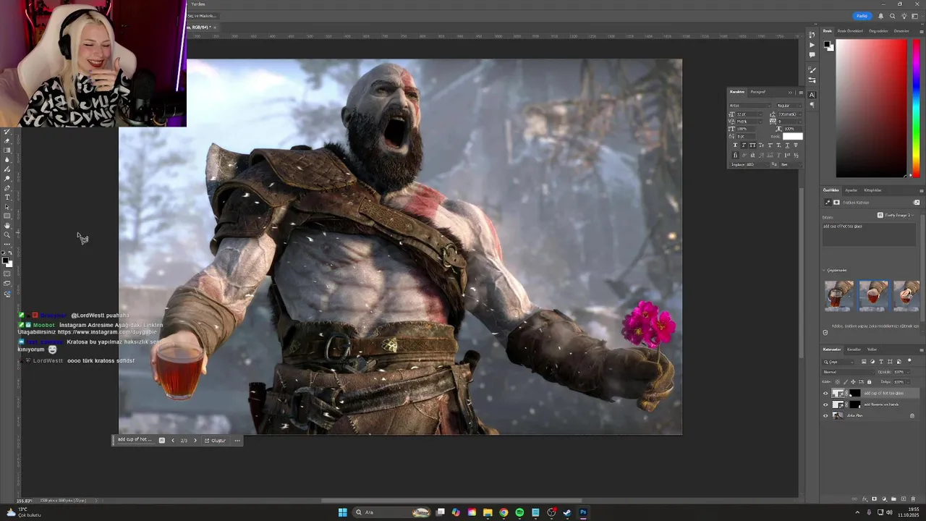Select the Hand tool
The height and width of the screenshot is (521, 926).
7,226
